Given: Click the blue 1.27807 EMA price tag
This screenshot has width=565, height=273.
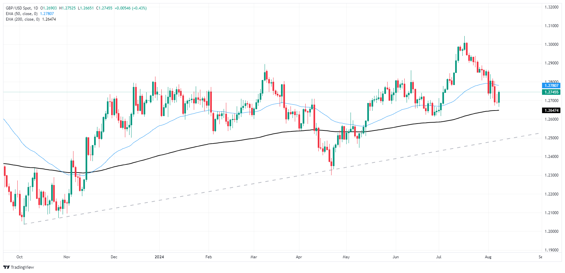Looking at the screenshot, I should pos(551,86).
